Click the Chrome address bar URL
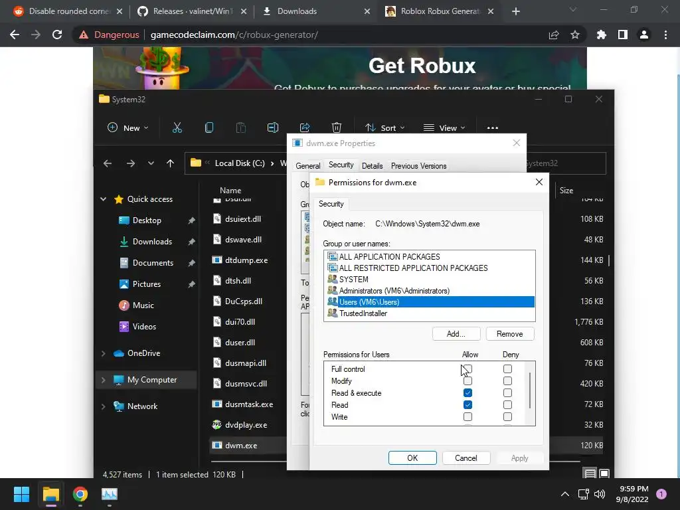 (x=234, y=35)
